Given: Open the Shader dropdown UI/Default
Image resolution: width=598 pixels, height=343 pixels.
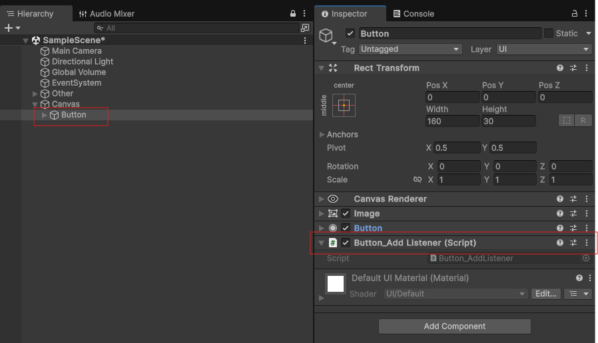Looking at the screenshot, I should [x=455, y=294].
